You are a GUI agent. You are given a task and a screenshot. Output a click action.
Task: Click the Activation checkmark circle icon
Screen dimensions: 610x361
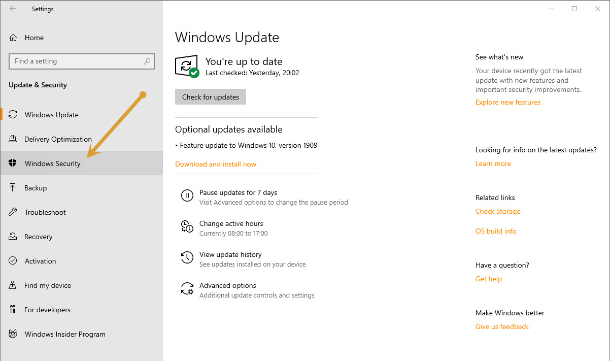pyautogui.click(x=13, y=261)
